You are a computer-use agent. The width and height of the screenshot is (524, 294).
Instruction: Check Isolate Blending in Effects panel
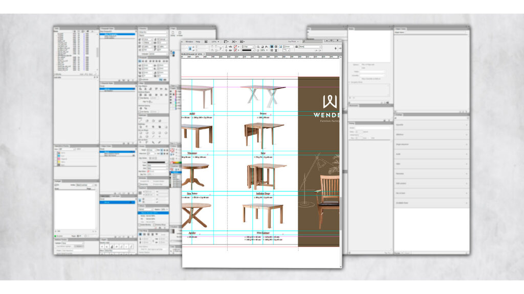point(140,225)
